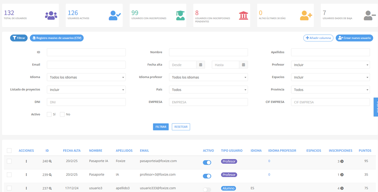This screenshot has height=192, width=378.
Task: Sort table by Fecha Alta column header
Action: [x=72, y=151]
